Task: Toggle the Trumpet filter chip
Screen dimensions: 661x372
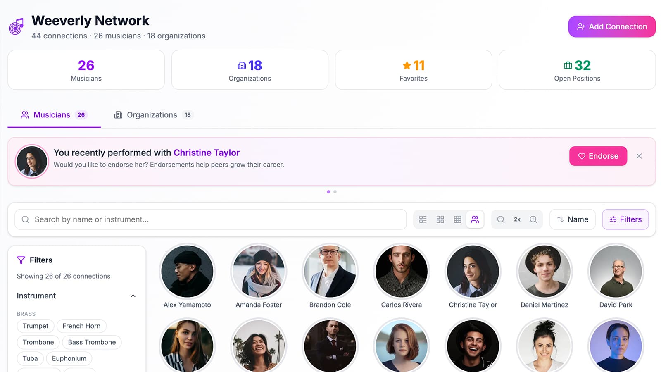Action: (36, 326)
